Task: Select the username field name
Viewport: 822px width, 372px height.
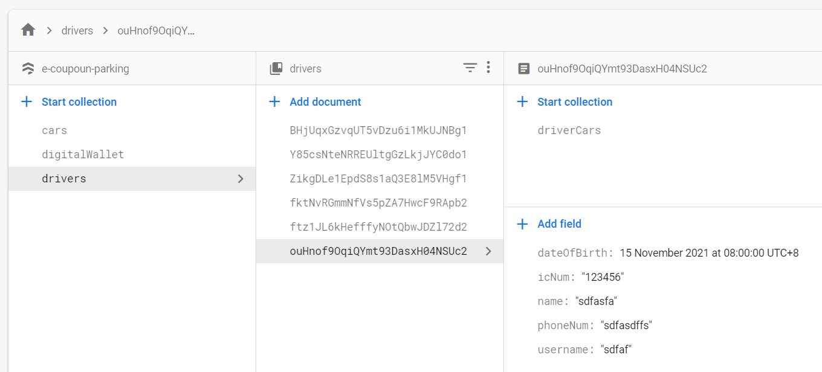Action: 566,350
